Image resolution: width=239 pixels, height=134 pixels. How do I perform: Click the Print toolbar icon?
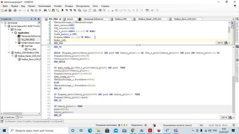[x=15, y=10]
